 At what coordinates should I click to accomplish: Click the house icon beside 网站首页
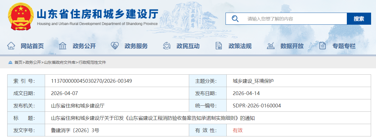tap(11, 46)
